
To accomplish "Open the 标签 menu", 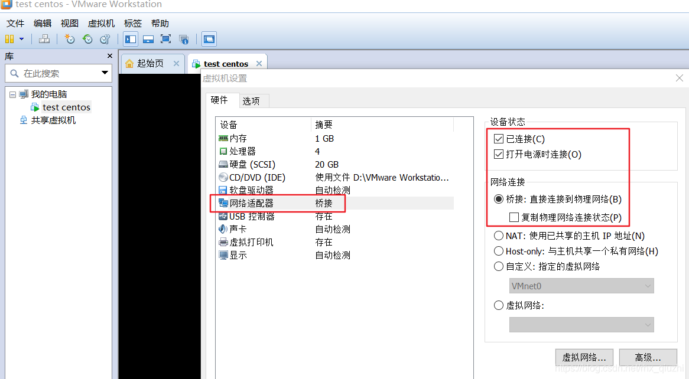I will click(x=133, y=23).
